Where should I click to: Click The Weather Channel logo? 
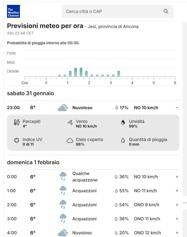(x=13, y=11)
